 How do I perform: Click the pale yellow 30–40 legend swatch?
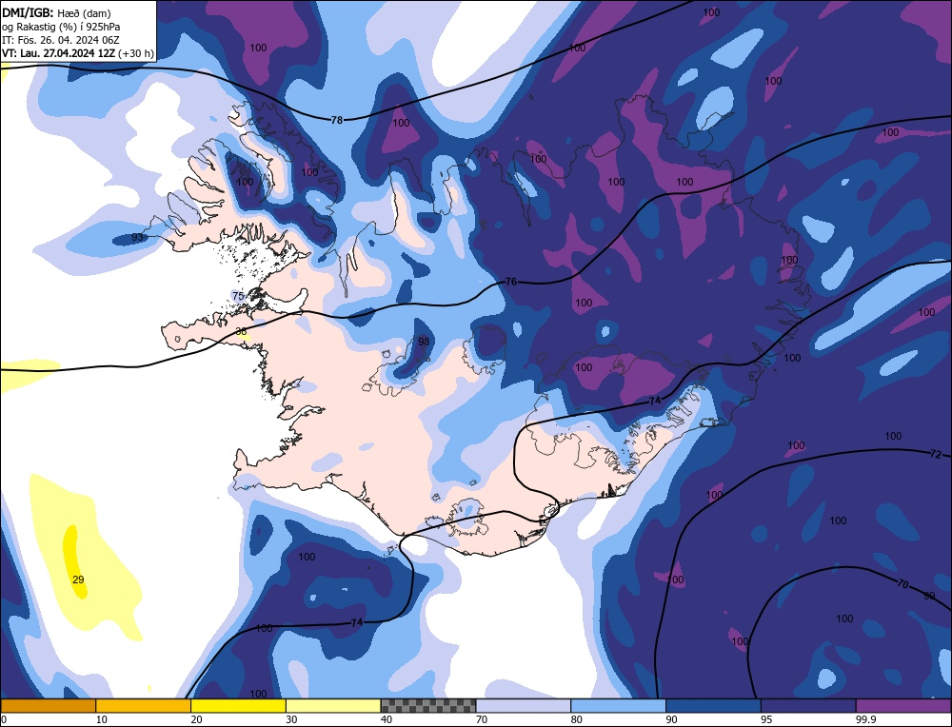333,706
